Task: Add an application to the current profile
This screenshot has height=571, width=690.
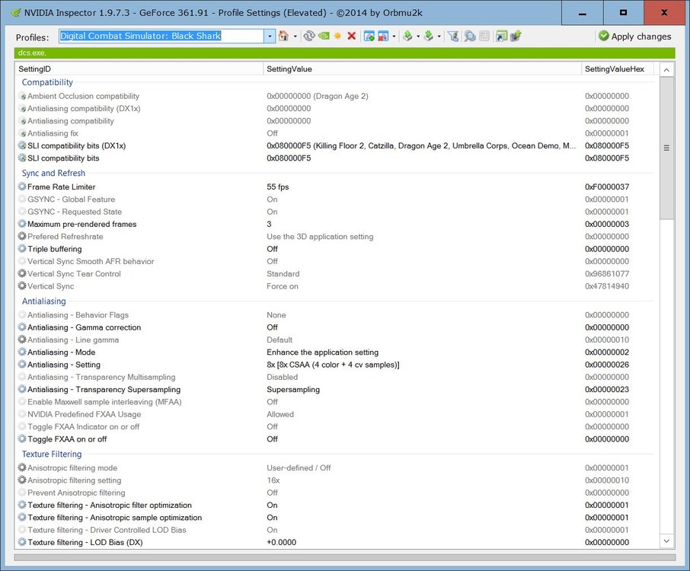Action: [369, 36]
